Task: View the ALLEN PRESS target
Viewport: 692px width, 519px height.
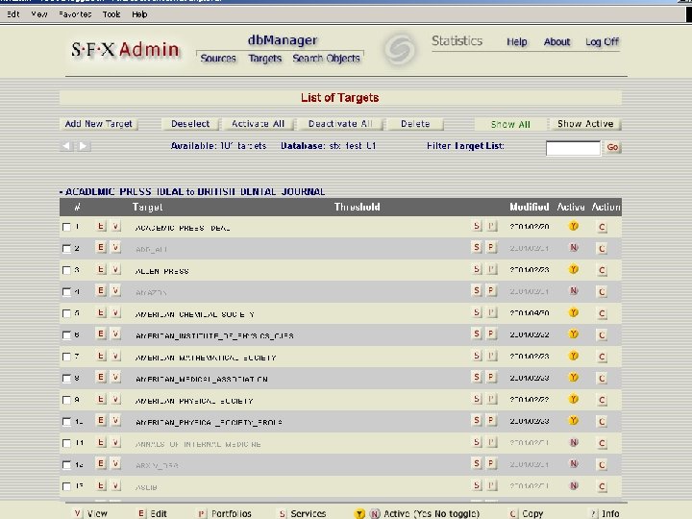Action: (115, 270)
